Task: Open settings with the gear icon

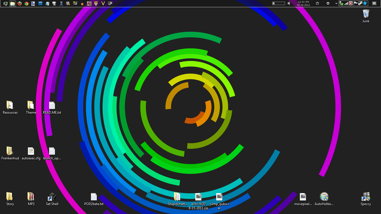Action: (x=328, y=3)
